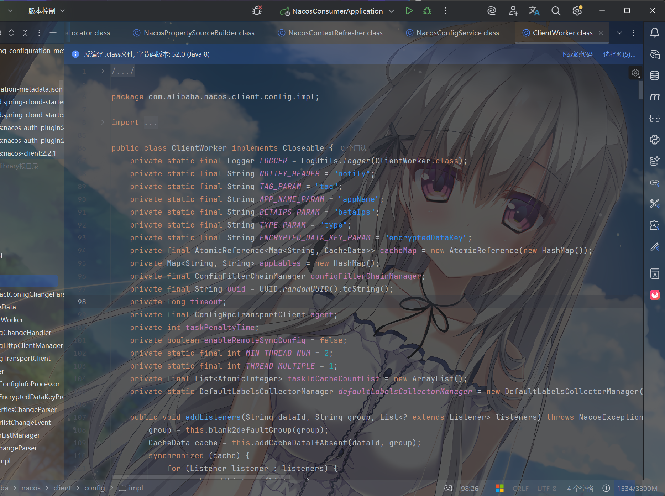
Task: Open the add-collaborator Code With Me icon
Action: [x=513, y=11]
